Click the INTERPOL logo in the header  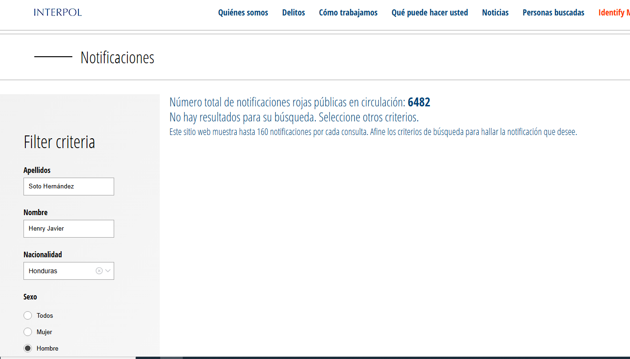[58, 12]
